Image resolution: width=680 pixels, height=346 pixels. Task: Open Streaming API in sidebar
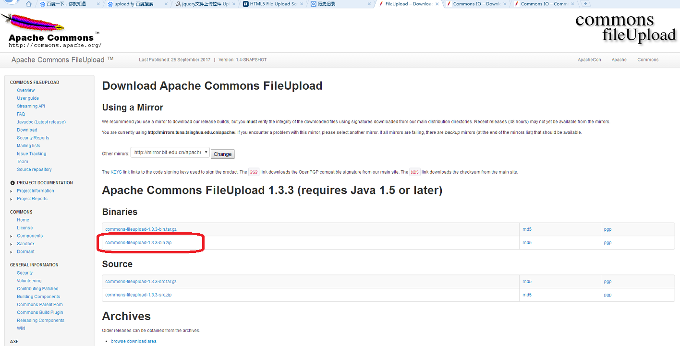[x=31, y=106]
